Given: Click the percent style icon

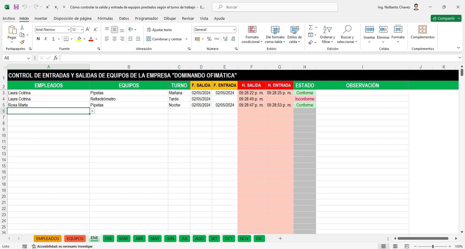Looking at the screenshot, I should [209, 39].
